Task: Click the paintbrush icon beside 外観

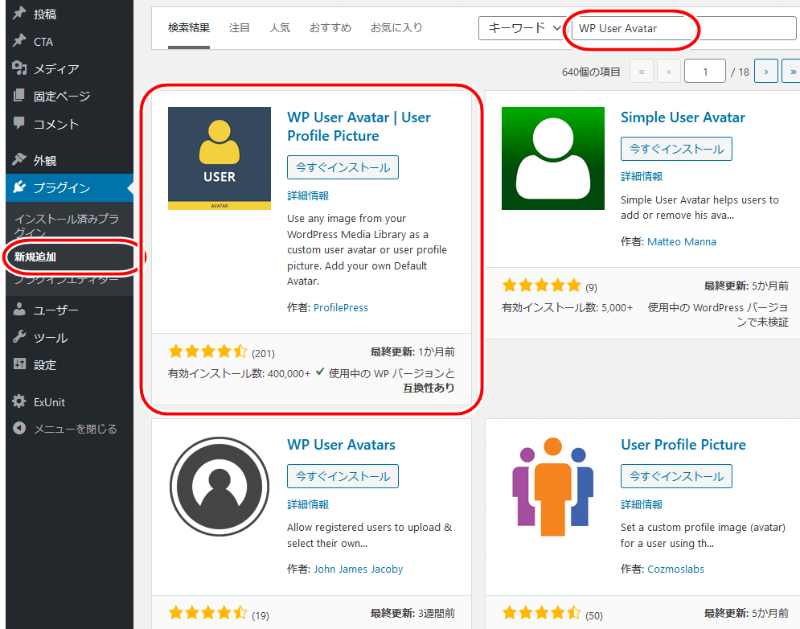Action: tap(19, 160)
